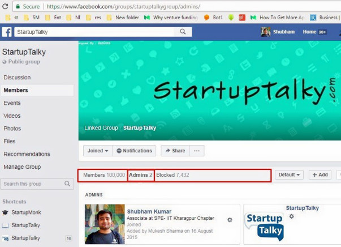Click 'Public group' label

coord(24,62)
